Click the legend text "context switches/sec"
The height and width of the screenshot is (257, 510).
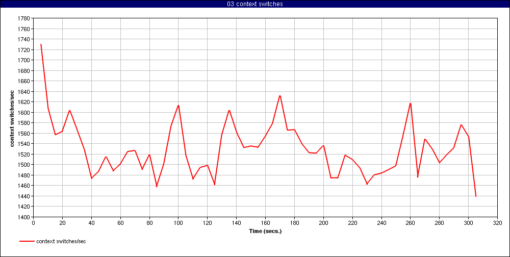[x=61, y=241]
